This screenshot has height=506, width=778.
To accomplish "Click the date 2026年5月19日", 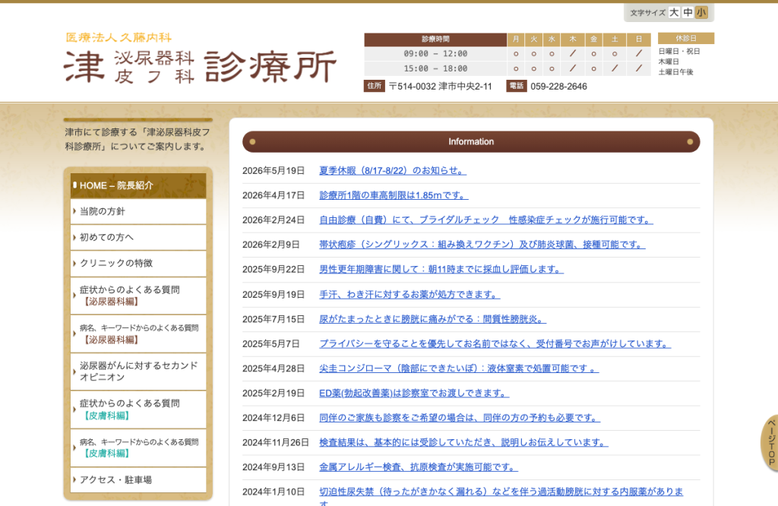I will click(x=274, y=171).
